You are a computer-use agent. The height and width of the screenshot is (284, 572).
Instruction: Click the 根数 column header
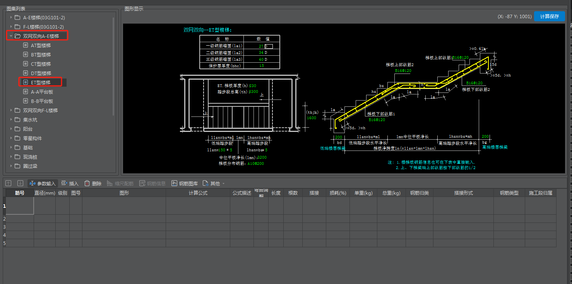point(293,193)
